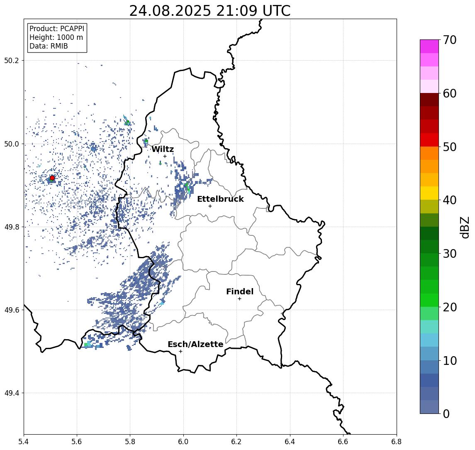Click the 'Ettelbruck' city label
The height and width of the screenshot is (450, 475).
(x=220, y=199)
